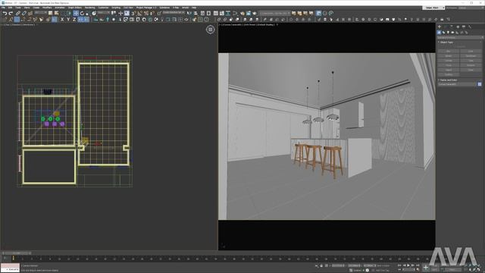Viewport: 485px width, 273px height.
Task: Open the Rendering menu
Action: pos(89,8)
